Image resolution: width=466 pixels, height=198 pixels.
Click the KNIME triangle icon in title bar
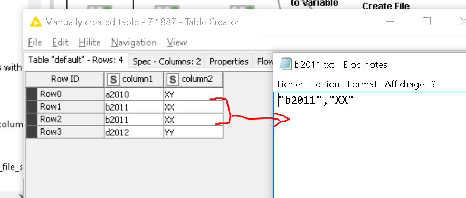[x=36, y=22]
